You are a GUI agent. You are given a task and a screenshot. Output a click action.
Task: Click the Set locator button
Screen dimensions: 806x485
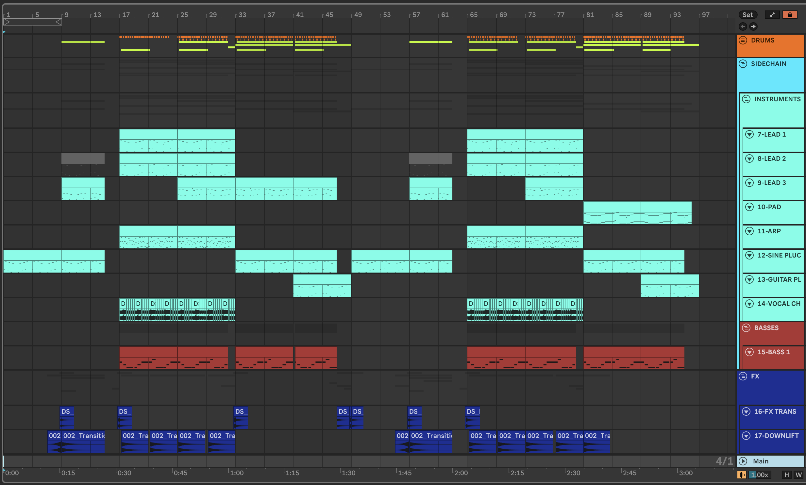click(747, 15)
